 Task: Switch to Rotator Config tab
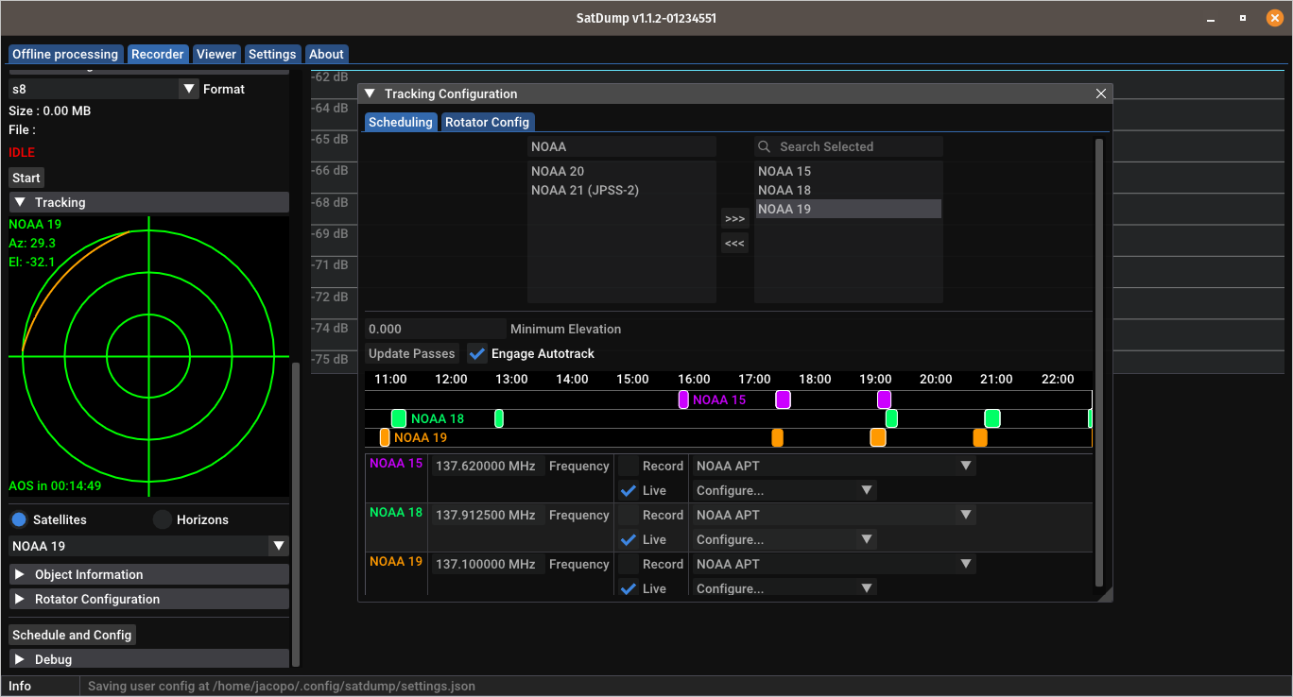pos(487,122)
